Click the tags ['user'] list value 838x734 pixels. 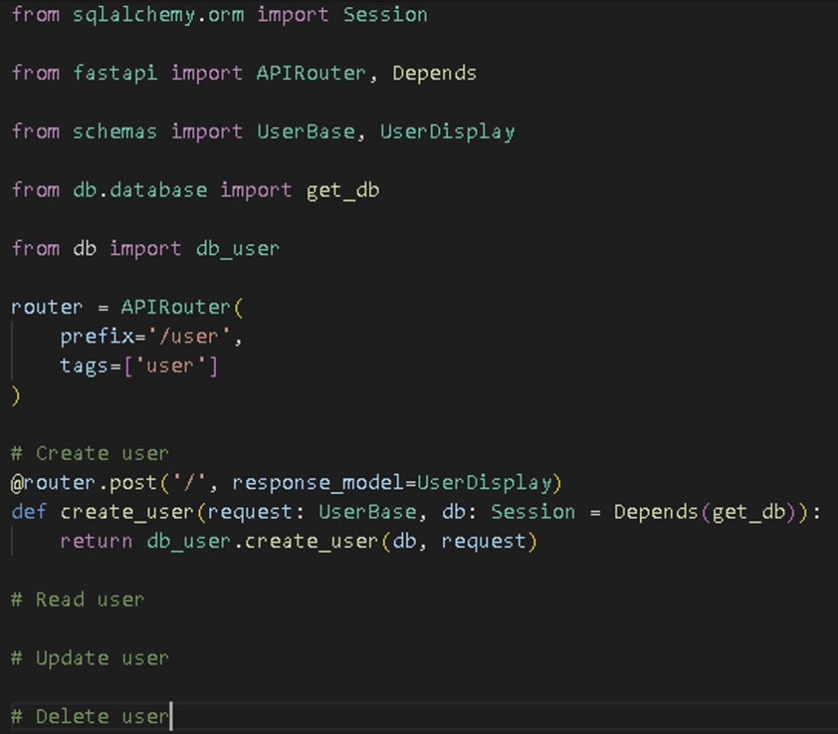pos(171,365)
